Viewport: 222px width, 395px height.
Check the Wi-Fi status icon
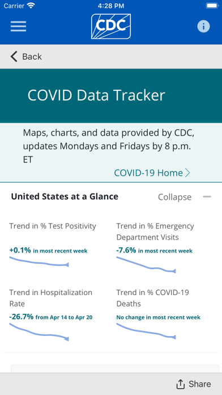(x=31, y=5)
